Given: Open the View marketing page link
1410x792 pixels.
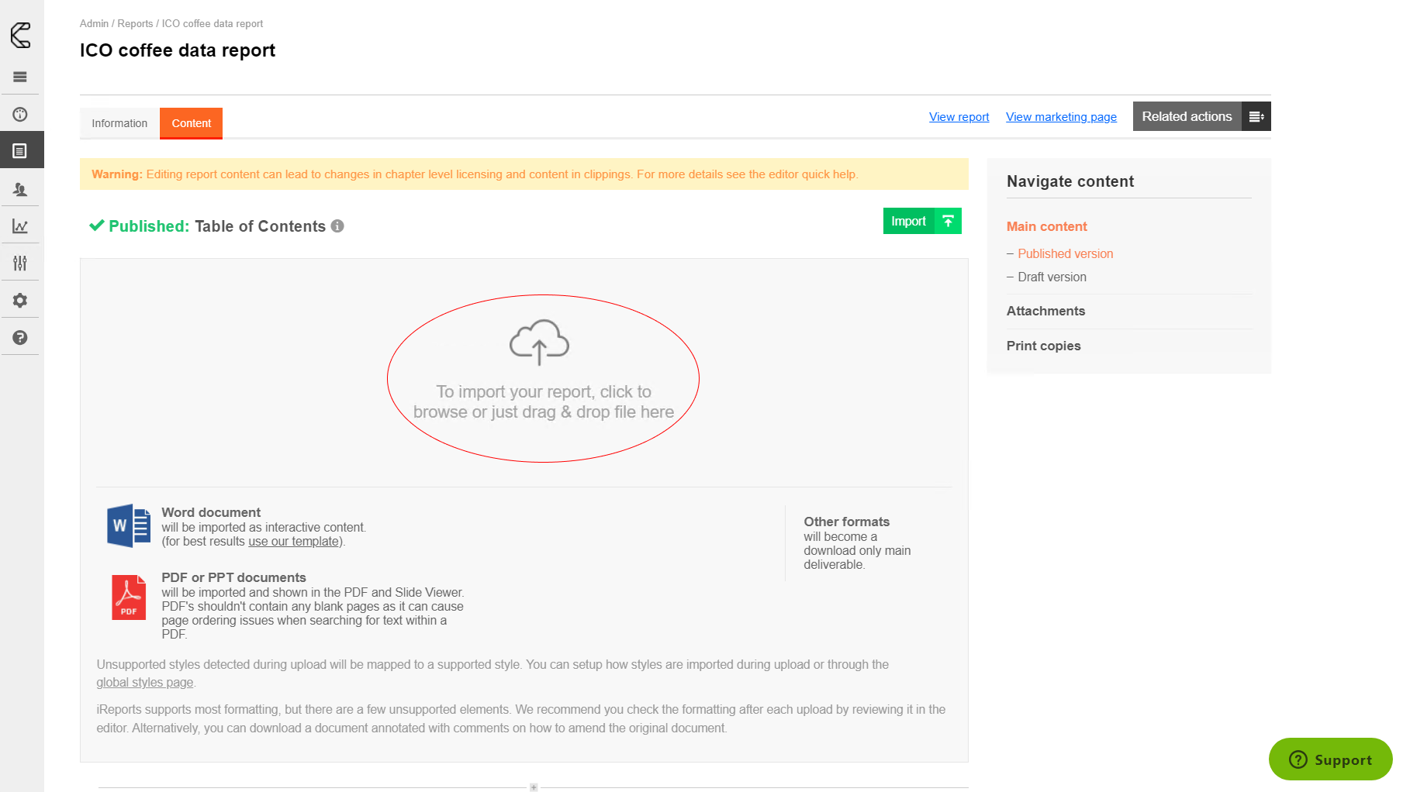Looking at the screenshot, I should click(x=1061, y=117).
